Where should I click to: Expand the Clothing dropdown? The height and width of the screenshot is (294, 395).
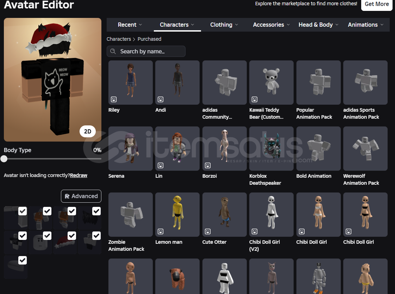tap(224, 25)
